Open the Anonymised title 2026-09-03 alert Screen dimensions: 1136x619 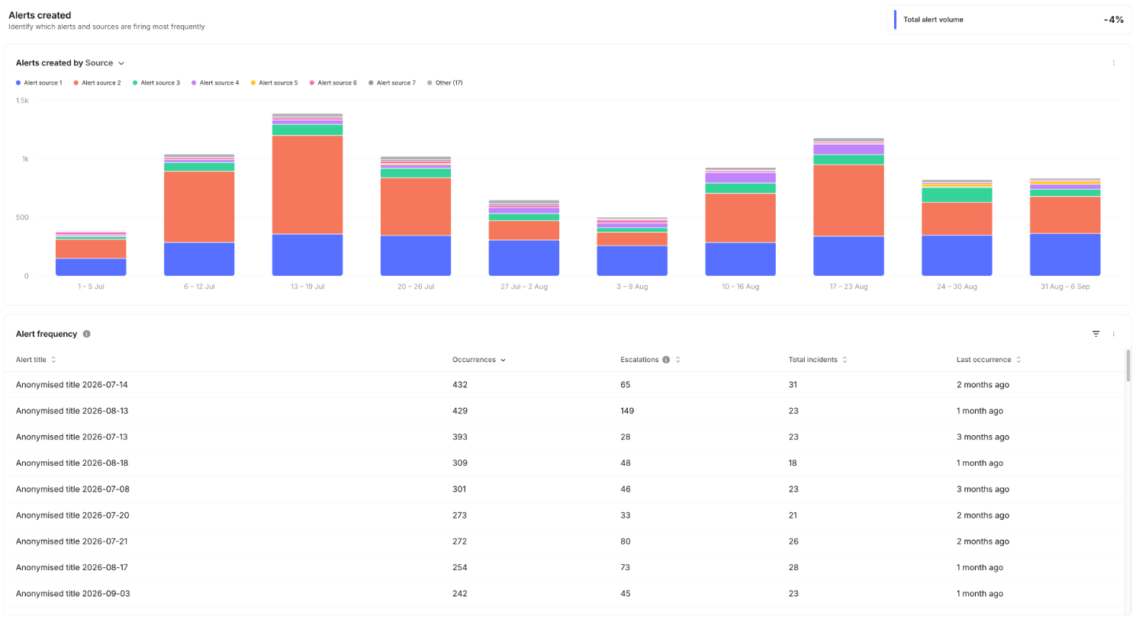click(72, 594)
